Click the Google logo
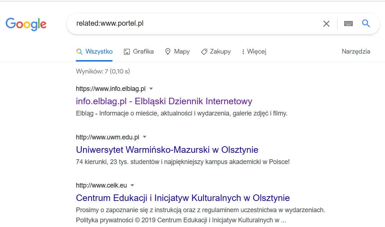This screenshot has height=227, width=385. pos(26,24)
